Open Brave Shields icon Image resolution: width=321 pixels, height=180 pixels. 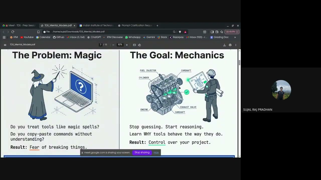pyautogui.click(x=180, y=32)
